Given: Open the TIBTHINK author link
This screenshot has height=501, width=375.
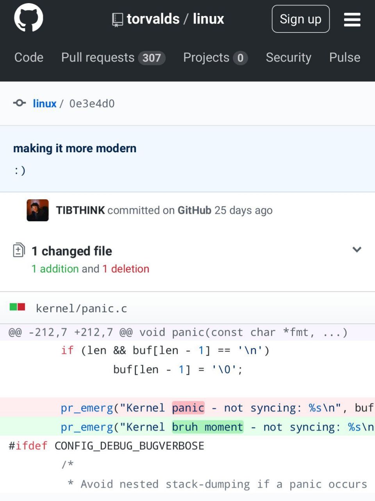Looking at the screenshot, I should point(80,210).
